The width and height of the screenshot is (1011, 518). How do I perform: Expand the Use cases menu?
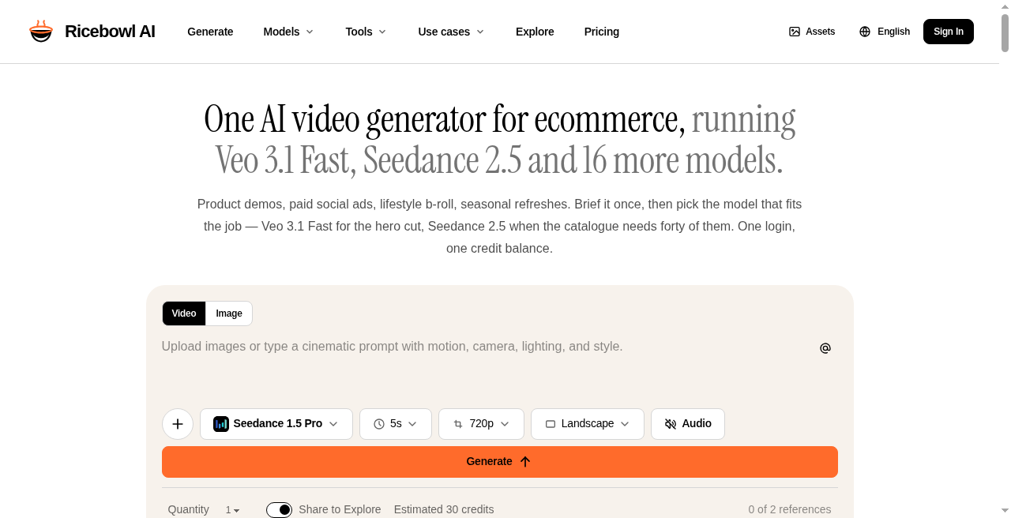click(451, 32)
